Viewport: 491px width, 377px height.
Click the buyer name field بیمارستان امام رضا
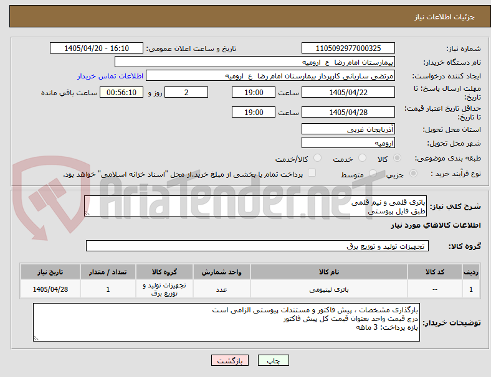[x=255, y=62]
